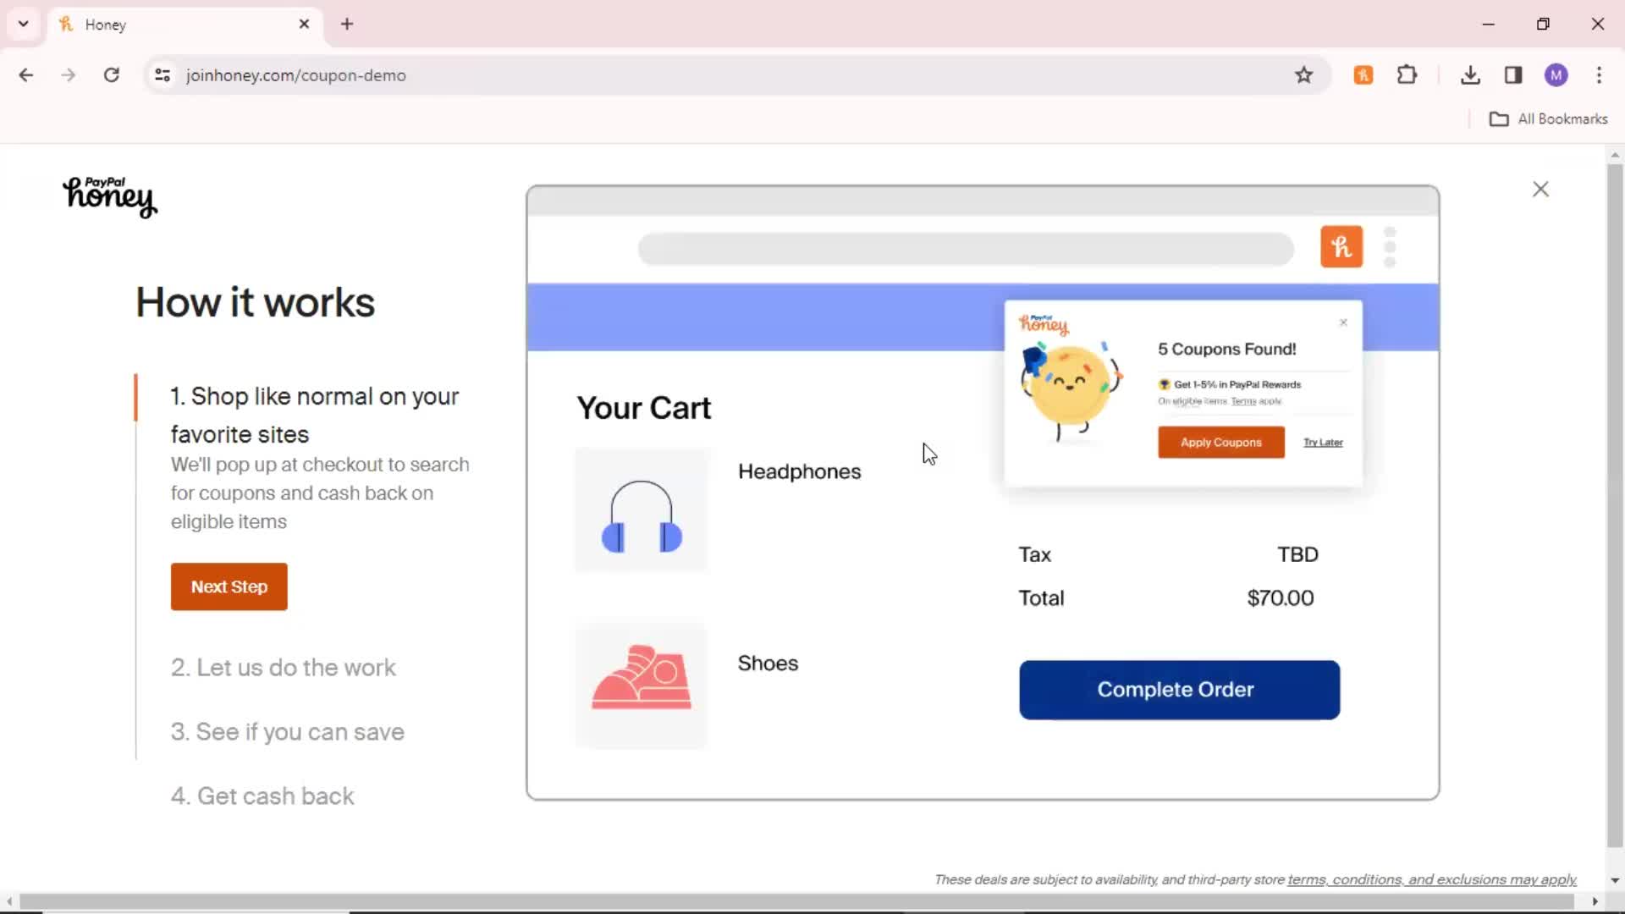
Task: Click scroll down arrow of vertical scrollbar
Action: [x=1615, y=880]
